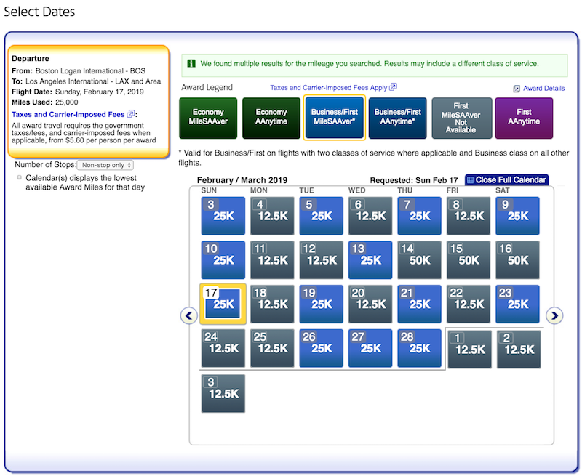Select February 20 at 12.5K miles
This screenshot has width=582, height=476.
[x=370, y=304]
